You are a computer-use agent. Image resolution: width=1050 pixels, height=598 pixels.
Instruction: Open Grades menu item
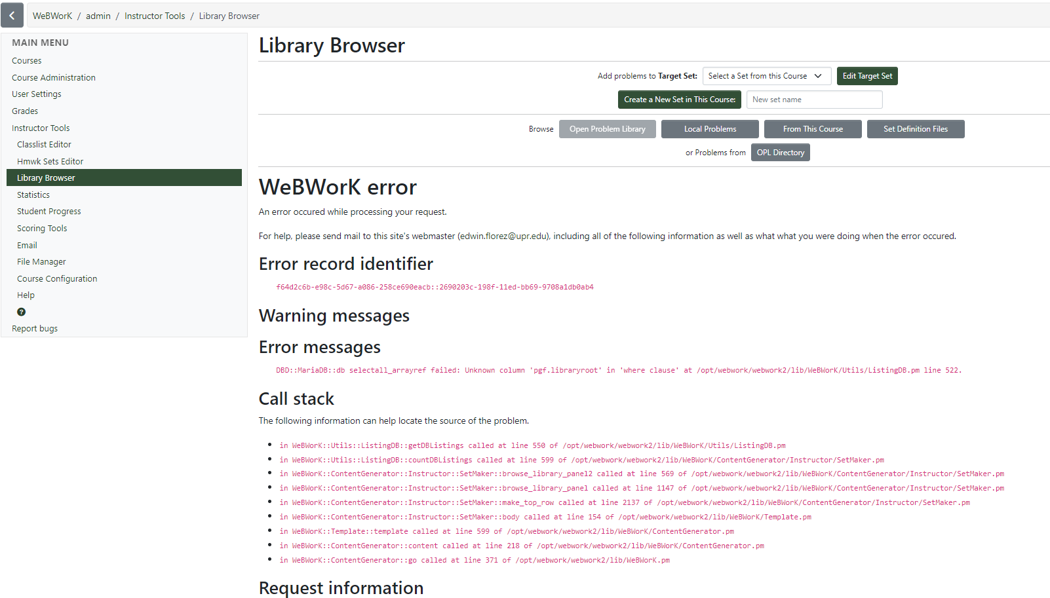[25, 111]
